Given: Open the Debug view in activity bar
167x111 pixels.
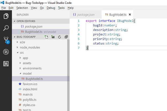Looking at the screenshot, I should coord(6,52).
